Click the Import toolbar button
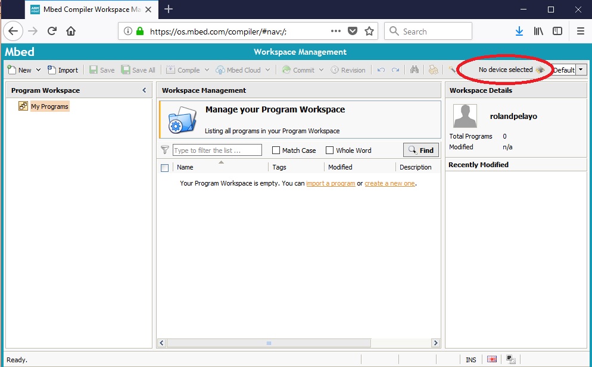Screen dimensions: 592x367 [63, 70]
